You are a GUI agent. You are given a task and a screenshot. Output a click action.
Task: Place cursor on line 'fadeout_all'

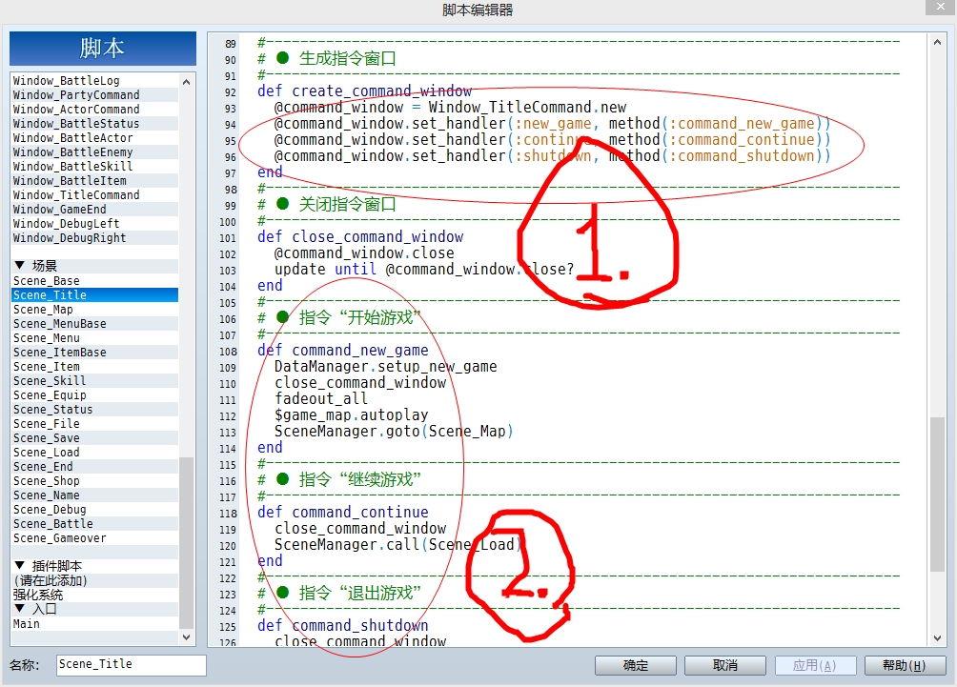pos(321,399)
